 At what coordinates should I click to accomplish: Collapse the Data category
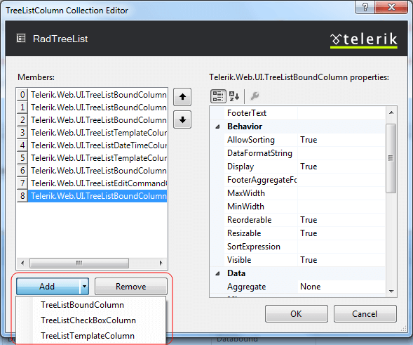217,273
